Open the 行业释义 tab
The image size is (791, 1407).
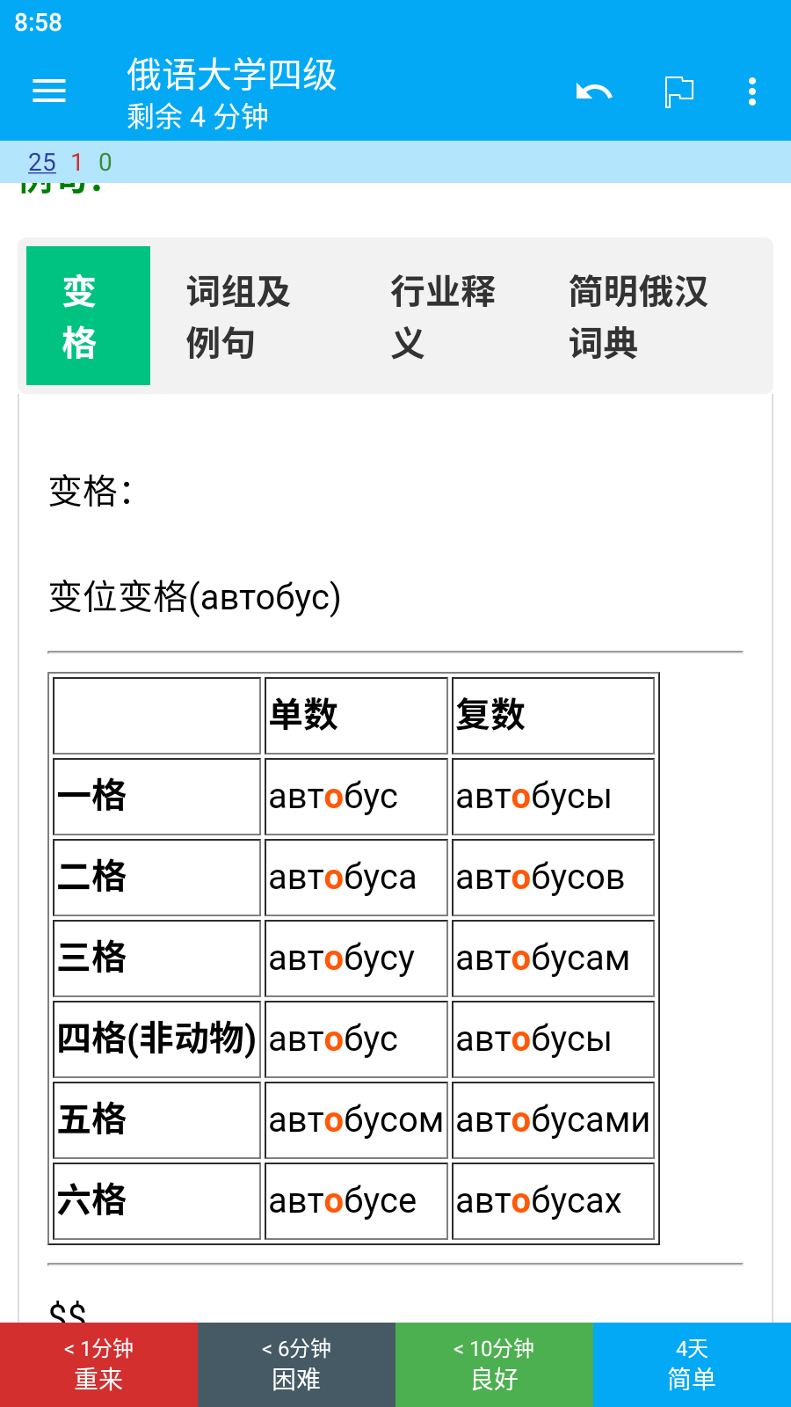(x=444, y=316)
